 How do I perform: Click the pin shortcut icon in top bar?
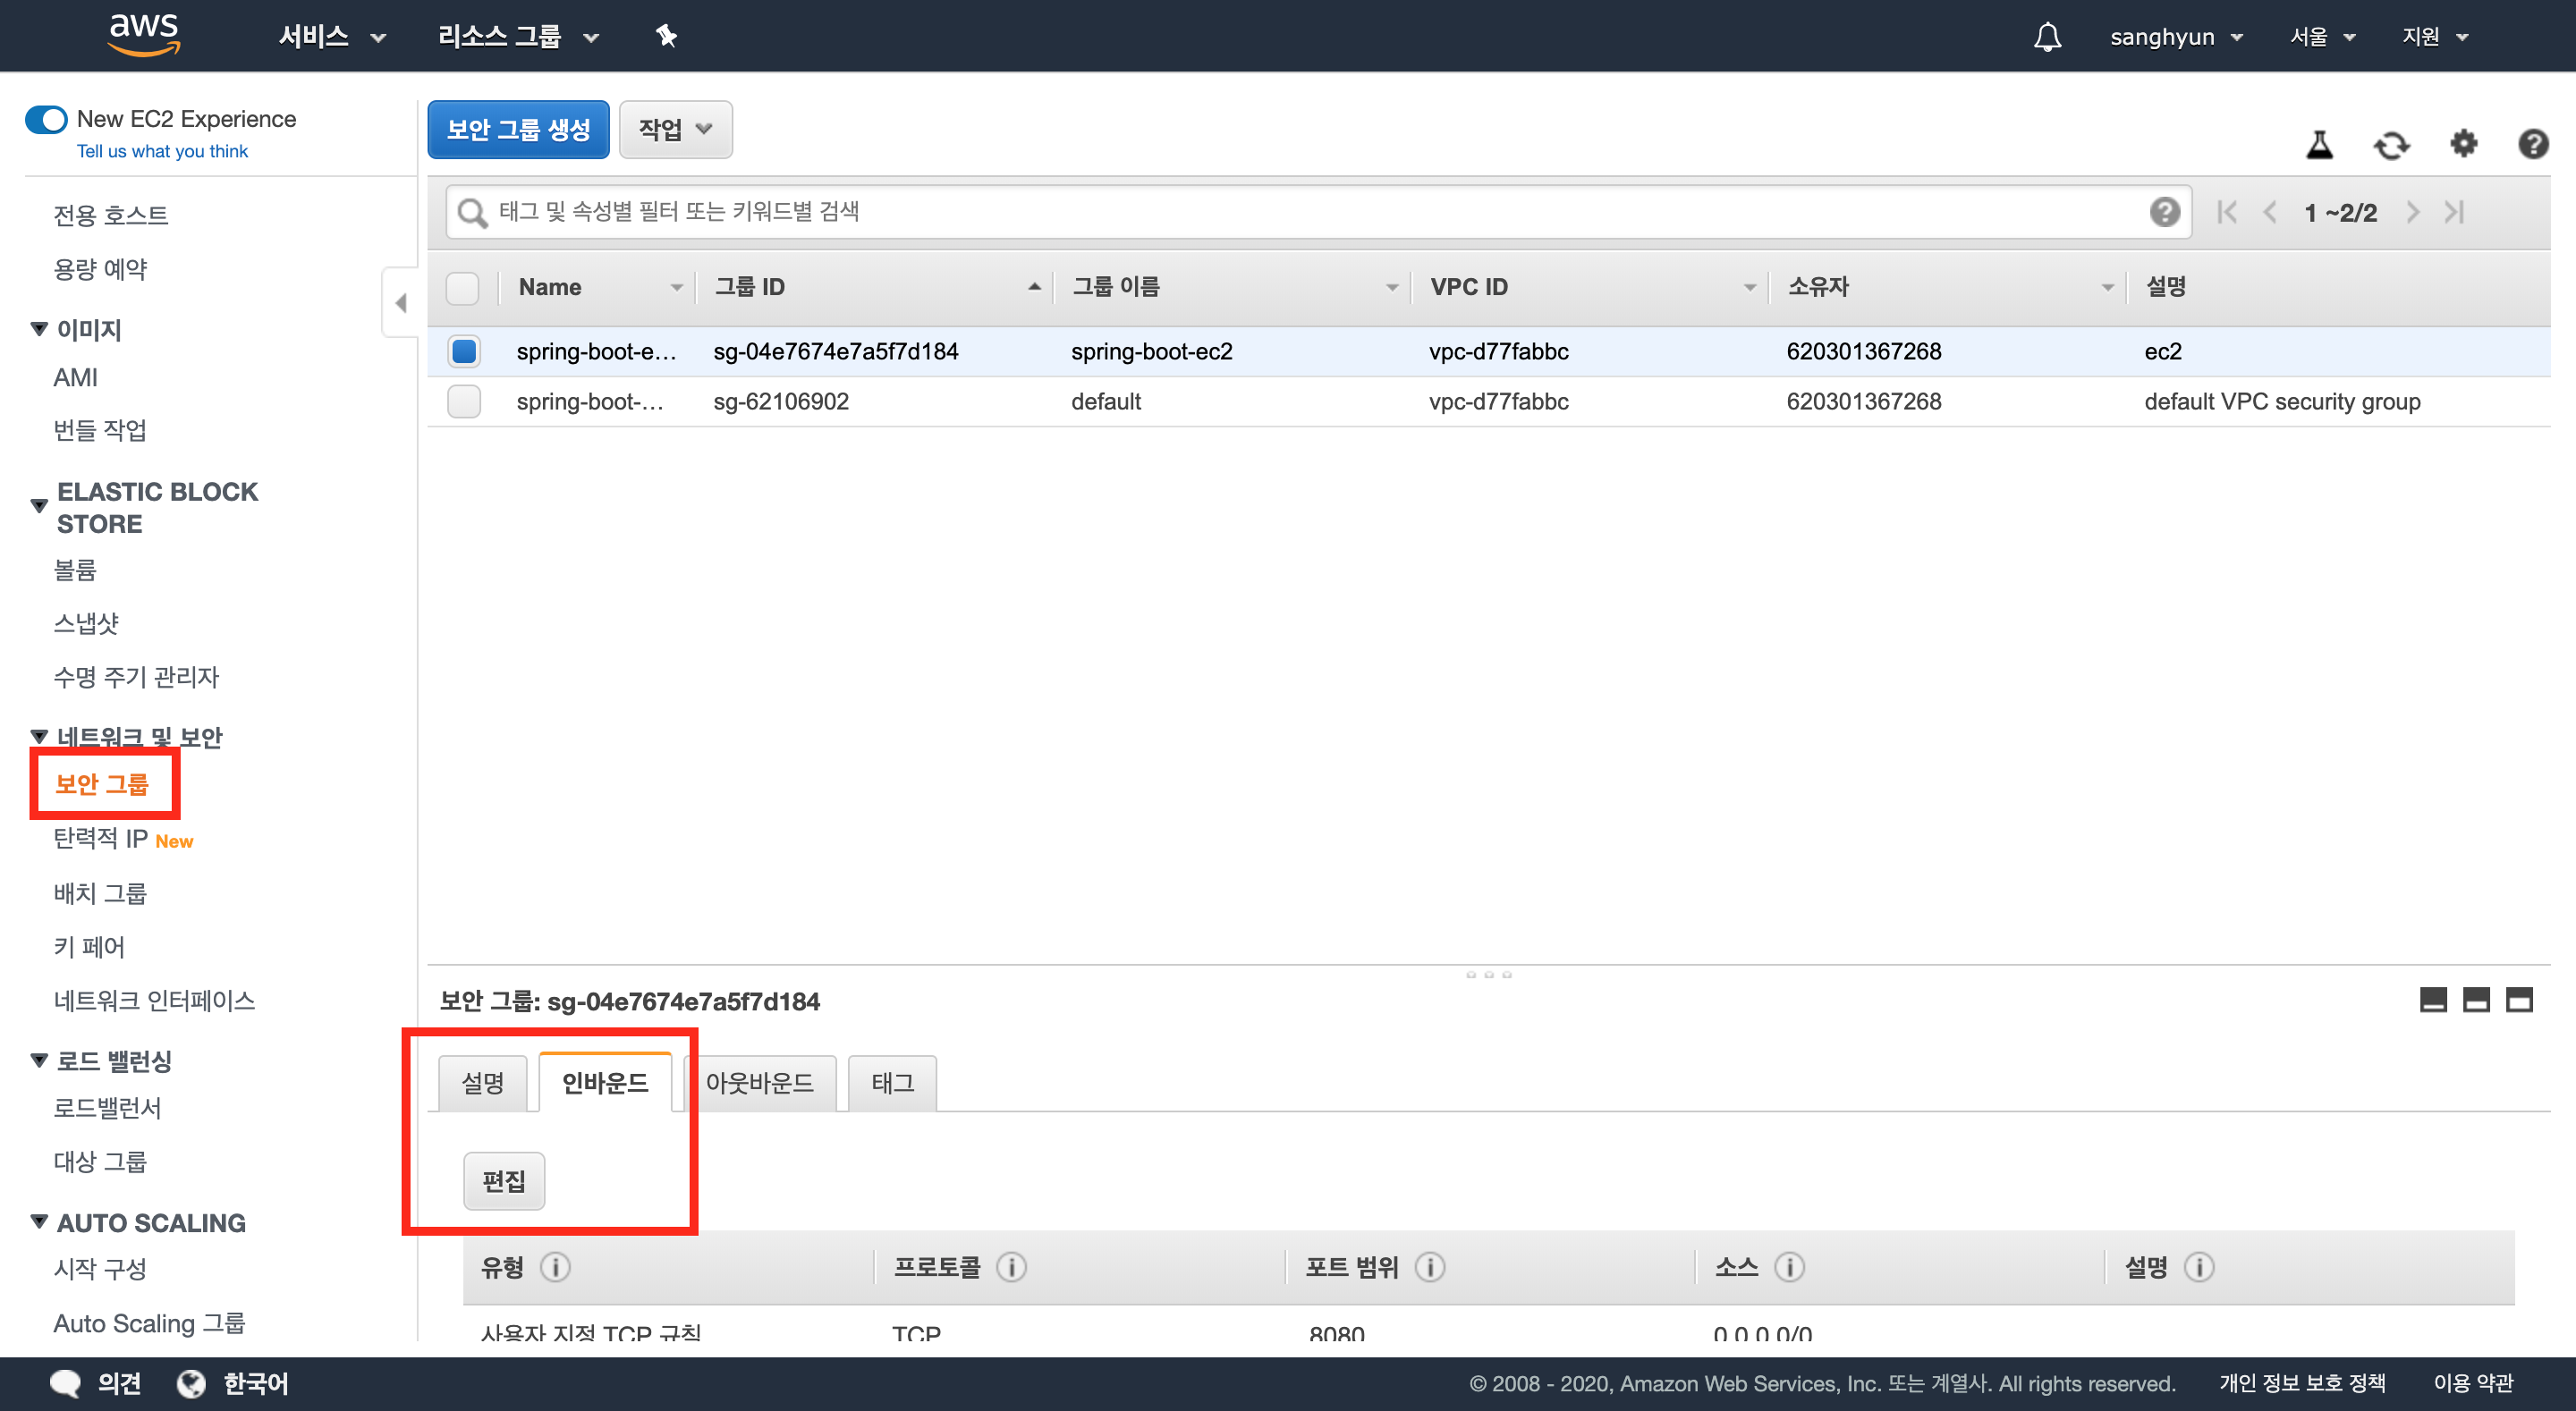[666, 37]
